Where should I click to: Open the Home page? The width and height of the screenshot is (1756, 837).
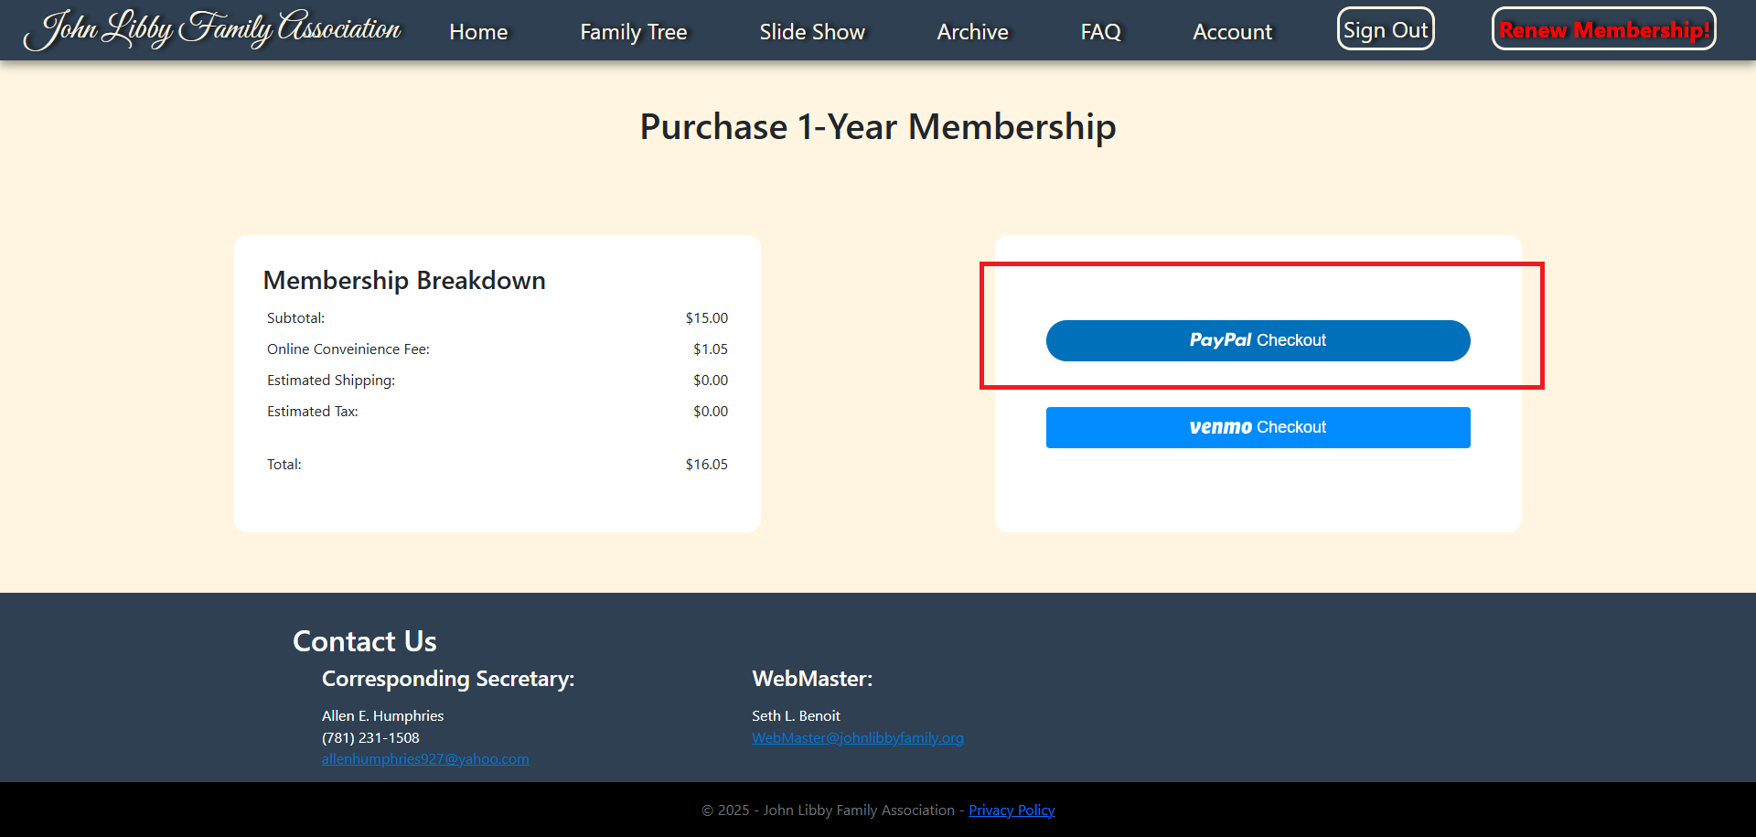click(478, 32)
